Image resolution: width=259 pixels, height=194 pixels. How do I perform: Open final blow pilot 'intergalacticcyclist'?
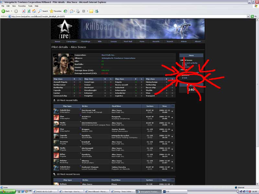click(x=120, y=135)
